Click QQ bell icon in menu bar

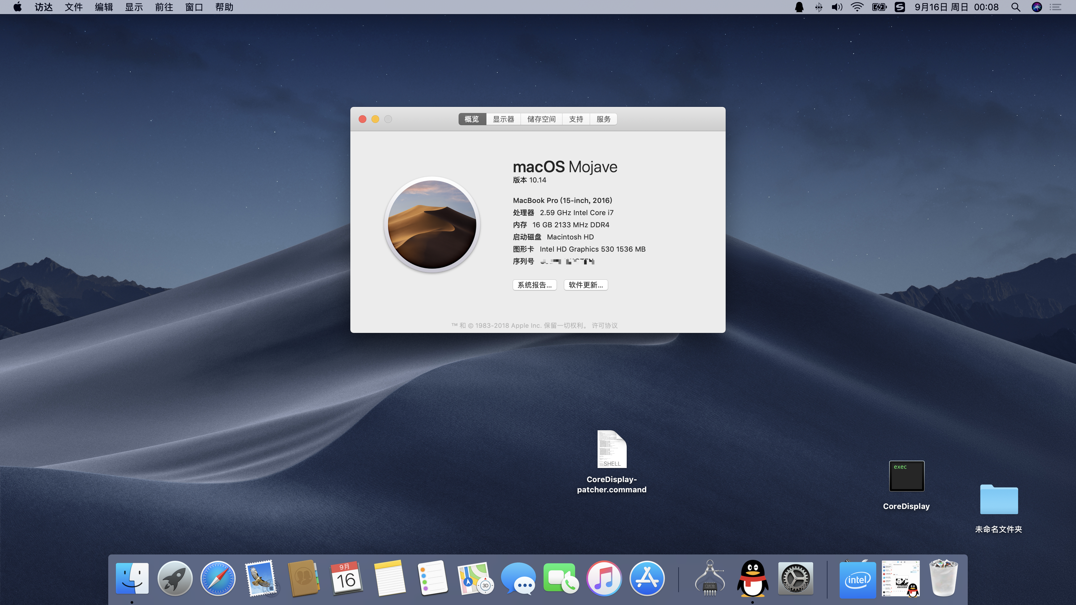point(799,7)
